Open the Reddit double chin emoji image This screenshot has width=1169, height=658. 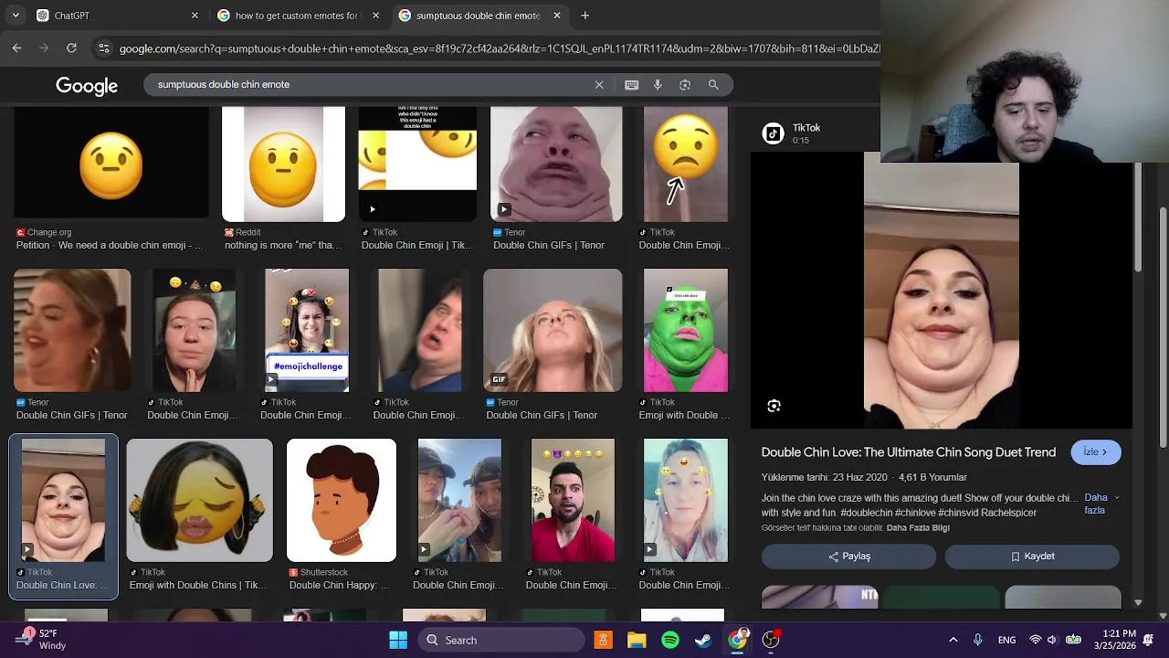283,164
